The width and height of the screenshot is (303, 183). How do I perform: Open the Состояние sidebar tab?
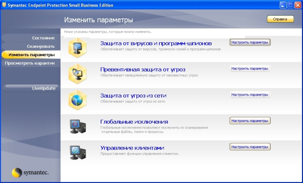31,38
